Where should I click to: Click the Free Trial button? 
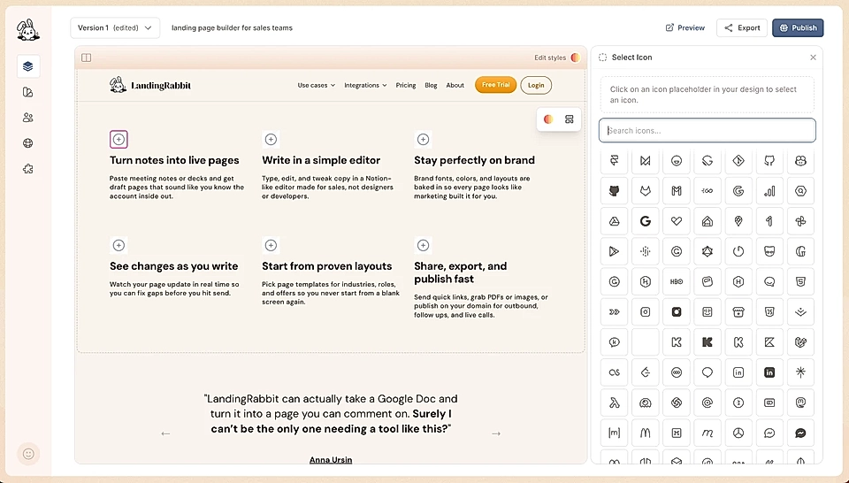click(x=495, y=85)
